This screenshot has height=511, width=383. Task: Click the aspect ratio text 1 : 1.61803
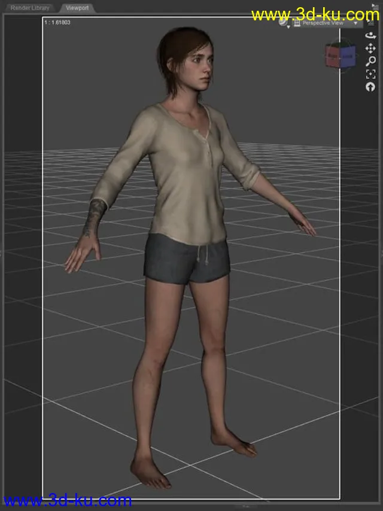tap(57, 23)
